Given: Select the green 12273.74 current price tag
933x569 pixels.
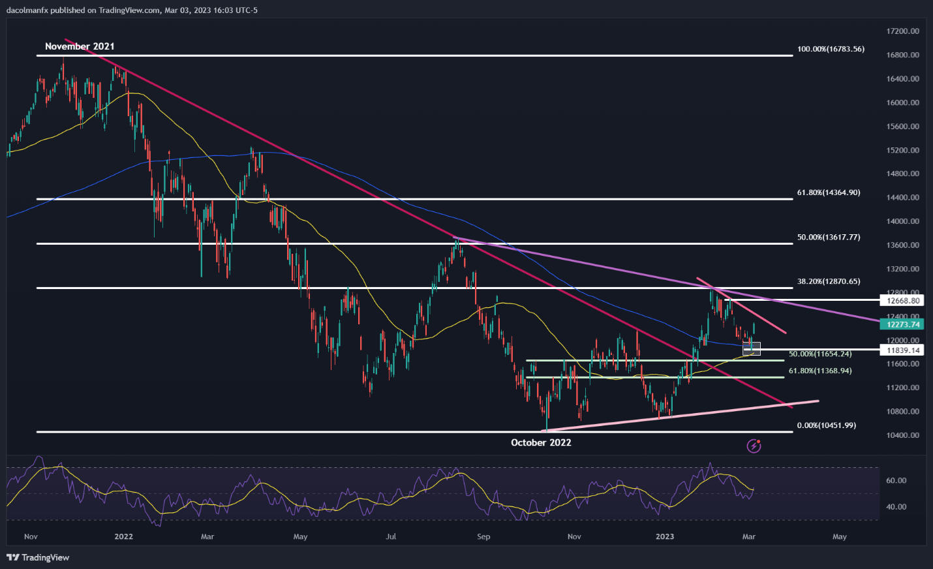Looking at the screenshot, I should pos(903,324).
